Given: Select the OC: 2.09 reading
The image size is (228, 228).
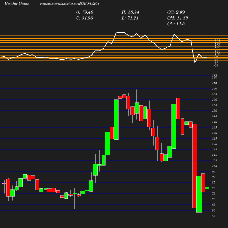Looking at the screenshot, I should tap(176, 12).
